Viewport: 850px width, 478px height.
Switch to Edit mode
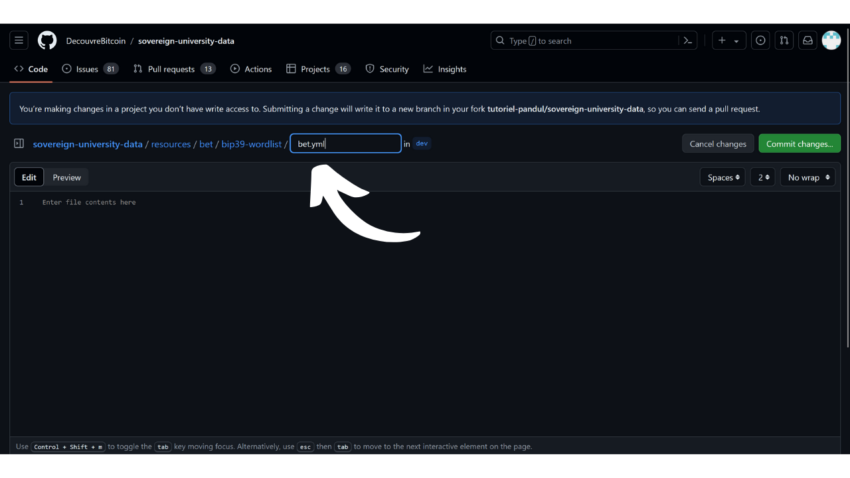(29, 177)
